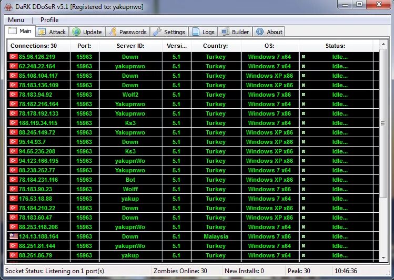Click the vertical scrollbar thumb
This screenshot has height=280, width=394.
coord(383,123)
